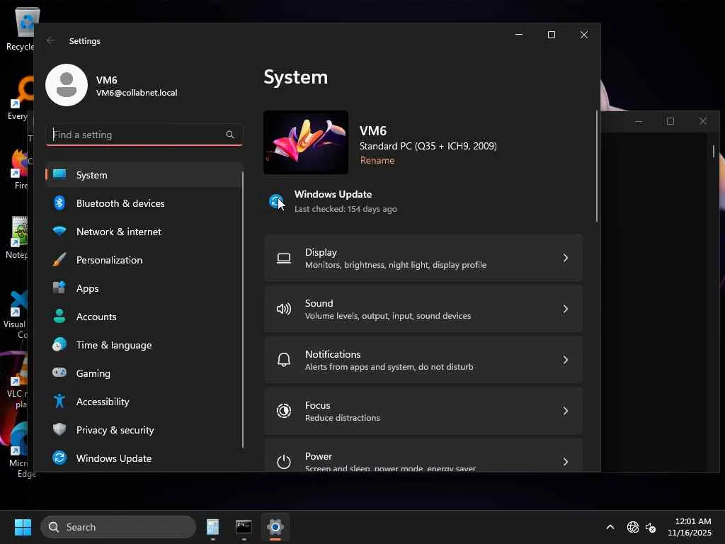This screenshot has width=725, height=544.
Task: Click the Standard PC (Q35 + ICH9, 2009) text
Action: point(428,146)
